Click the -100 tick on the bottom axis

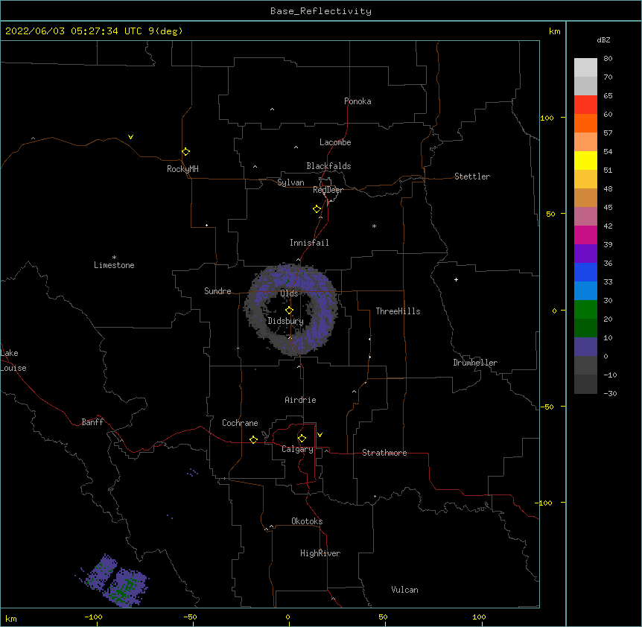[x=93, y=617]
